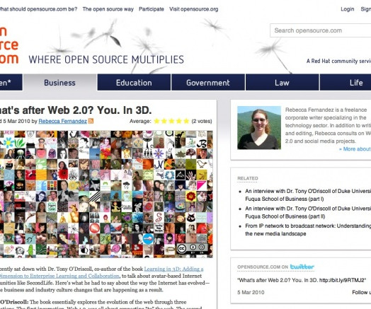Click Rebecca Fernandez's profile photo
This screenshot has height=309, width=371.
[259, 127]
